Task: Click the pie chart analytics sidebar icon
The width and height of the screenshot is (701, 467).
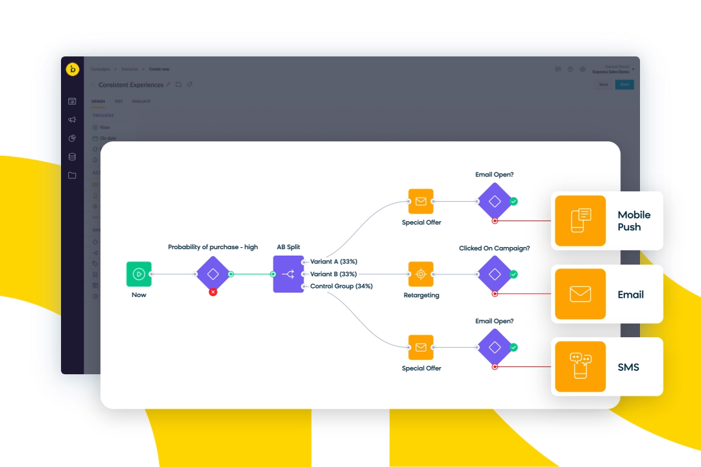Action: point(72,138)
